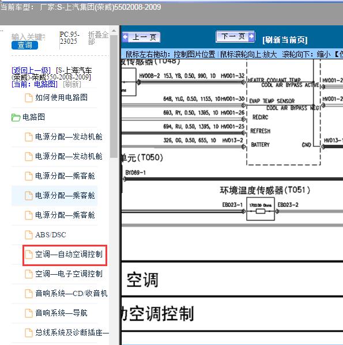Focus the 输入关键字 keyword input field
Viewport: 343px width, 345px height.
tap(28, 37)
